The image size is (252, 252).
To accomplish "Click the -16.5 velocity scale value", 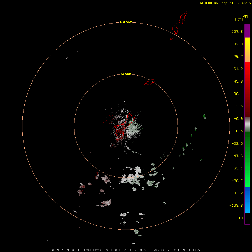I will tap(237, 131).
